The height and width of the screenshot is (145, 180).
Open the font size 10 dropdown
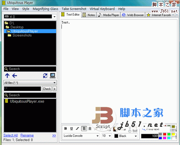[x=110, y=136]
